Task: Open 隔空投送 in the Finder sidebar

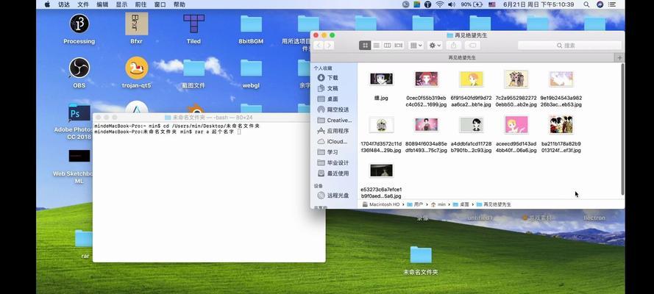Action: (x=333, y=110)
